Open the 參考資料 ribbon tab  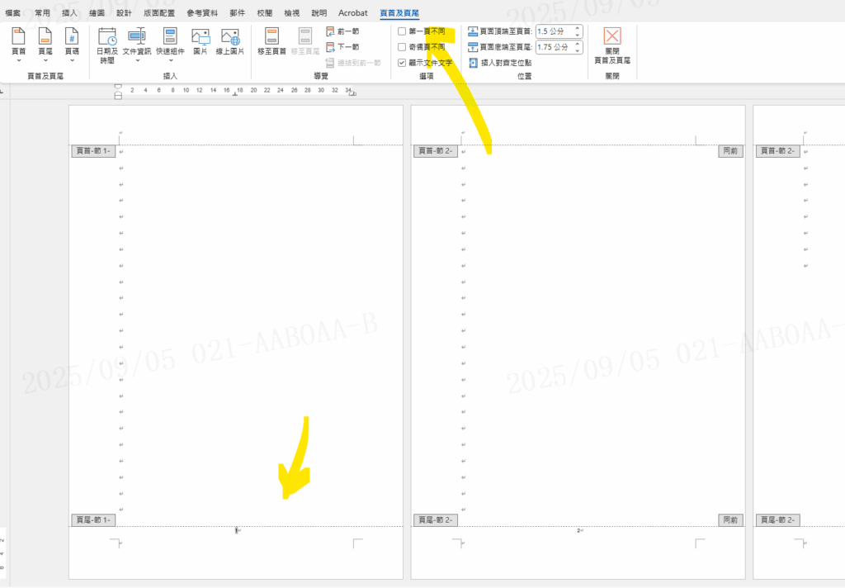pos(203,13)
